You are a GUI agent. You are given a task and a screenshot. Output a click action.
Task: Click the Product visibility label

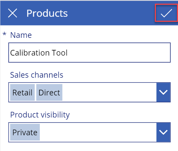(x=40, y=115)
